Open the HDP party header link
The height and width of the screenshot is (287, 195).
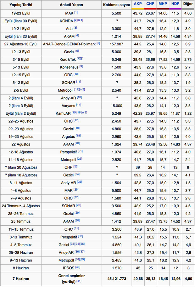click(175, 4)
